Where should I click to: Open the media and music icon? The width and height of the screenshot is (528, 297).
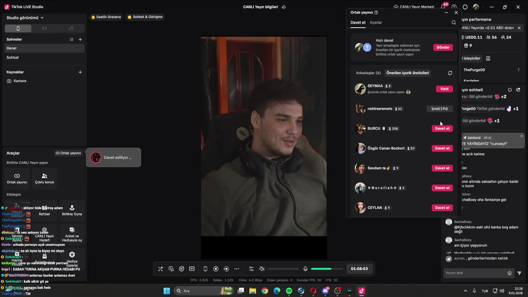tap(171, 269)
